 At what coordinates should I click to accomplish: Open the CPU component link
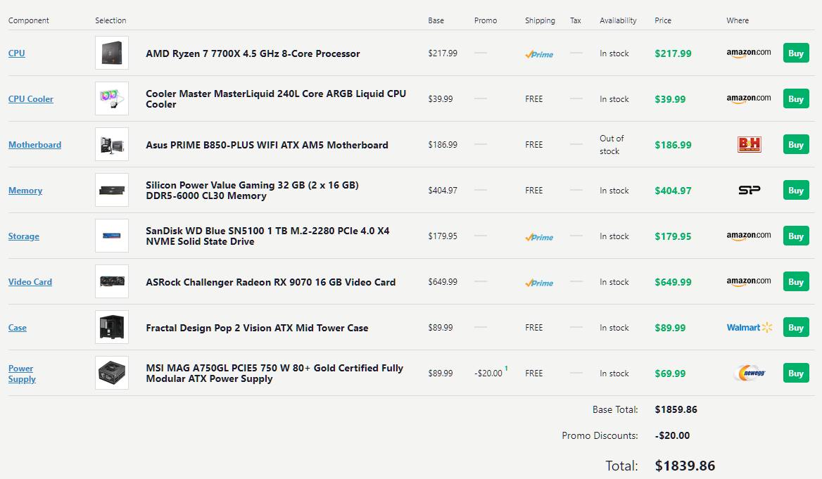[x=17, y=53]
